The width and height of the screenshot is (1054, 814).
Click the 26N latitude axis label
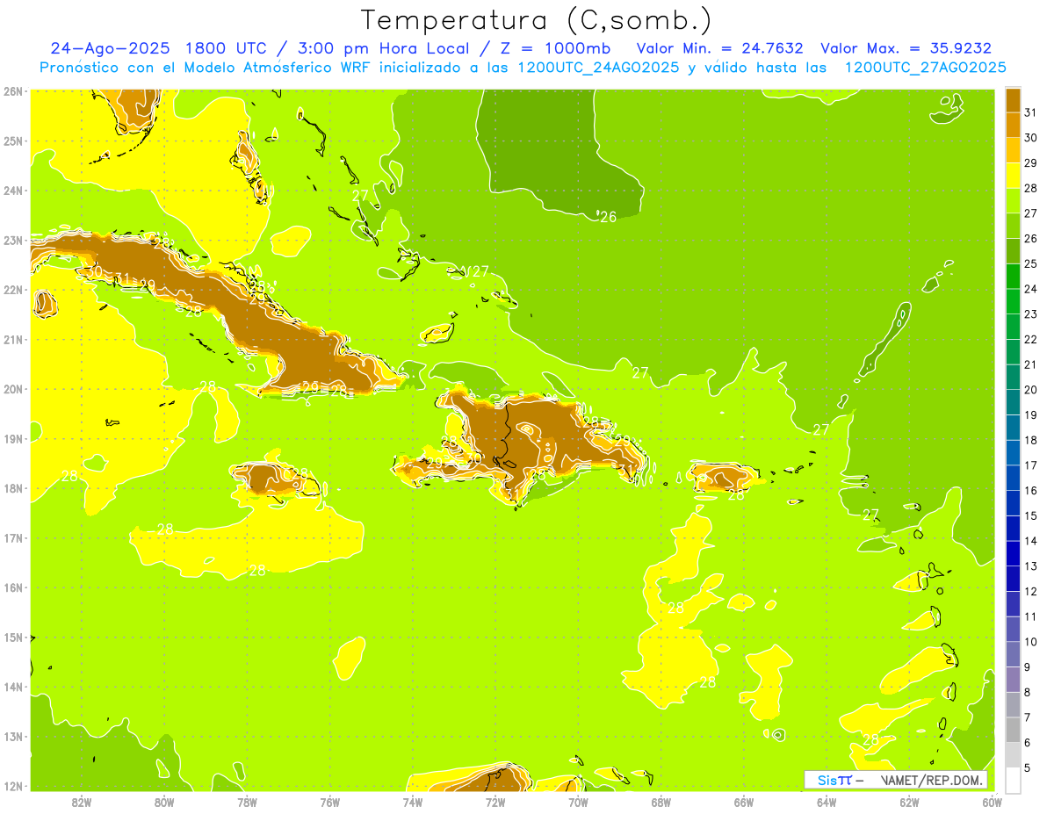[13, 91]
